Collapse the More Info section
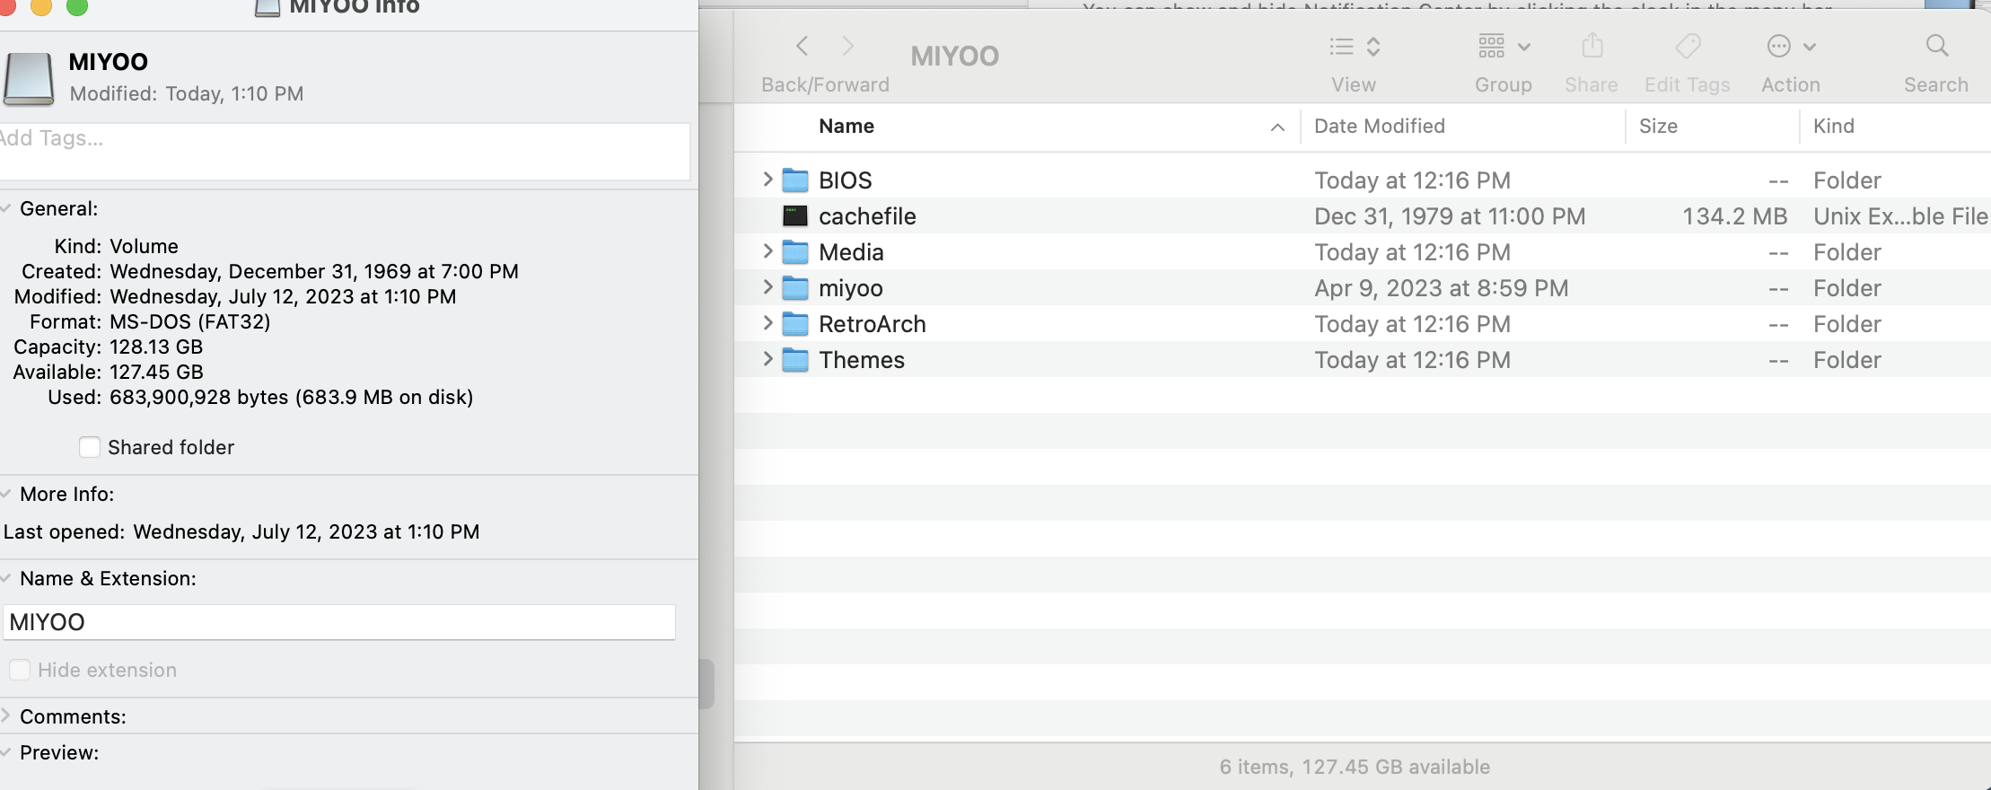This screenshot has width=1991, height=790. tap(5, 494)
